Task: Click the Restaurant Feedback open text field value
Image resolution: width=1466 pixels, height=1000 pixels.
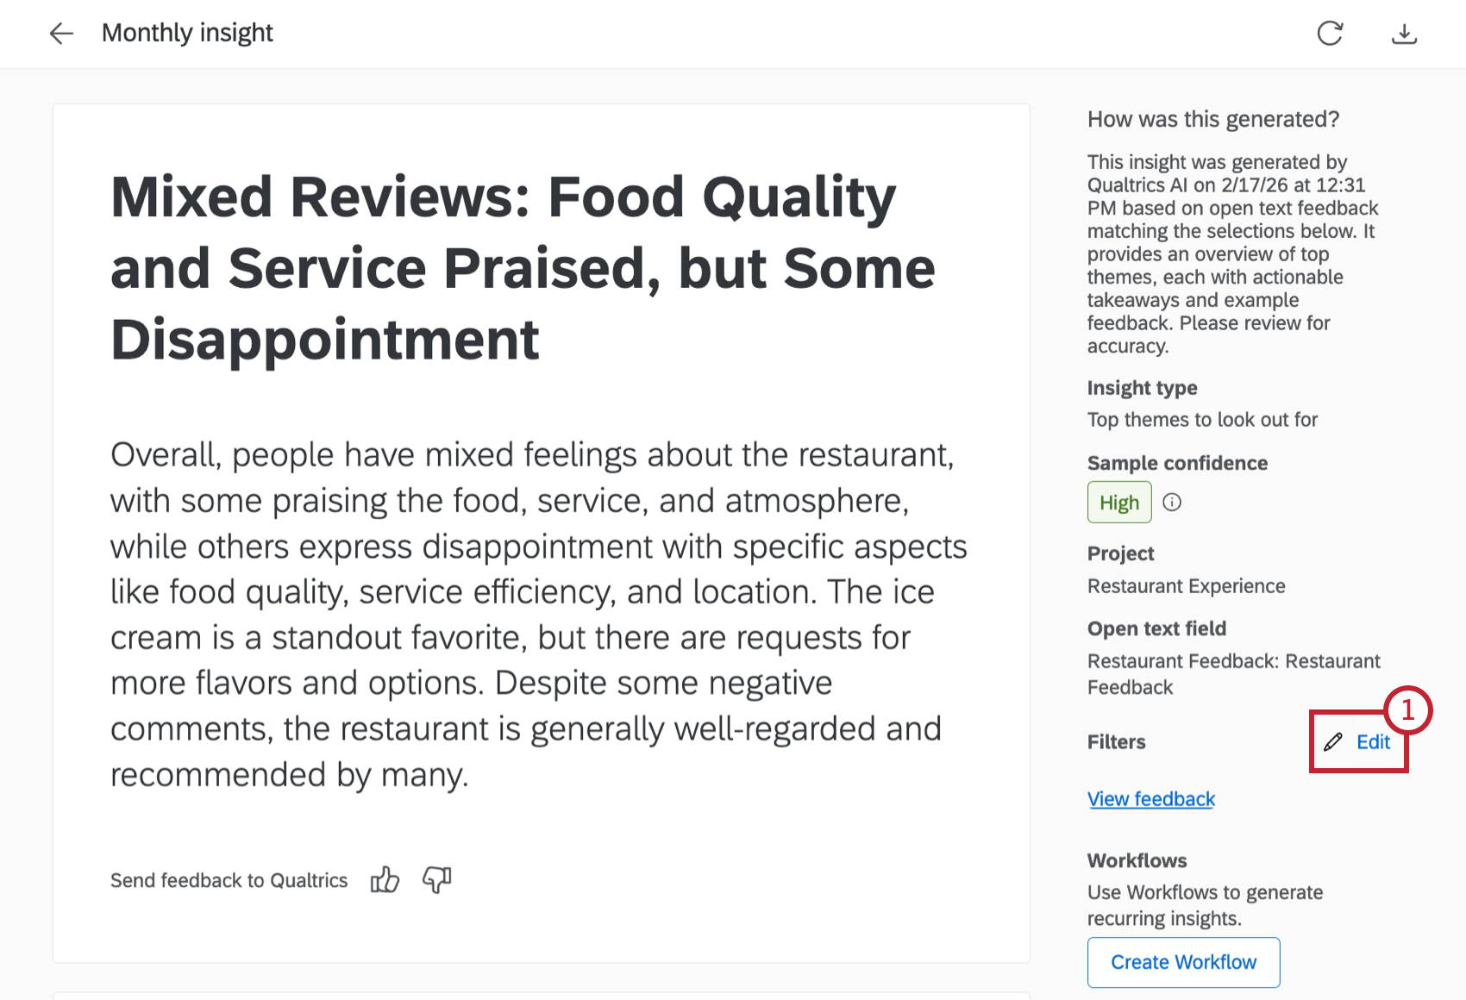Action: [x=1233, y=674]
